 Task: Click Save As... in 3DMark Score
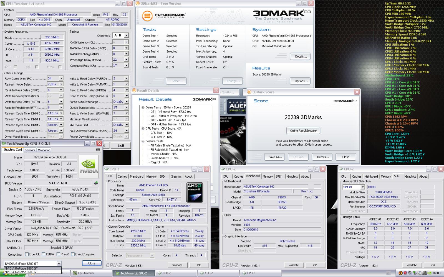[275, 157]
